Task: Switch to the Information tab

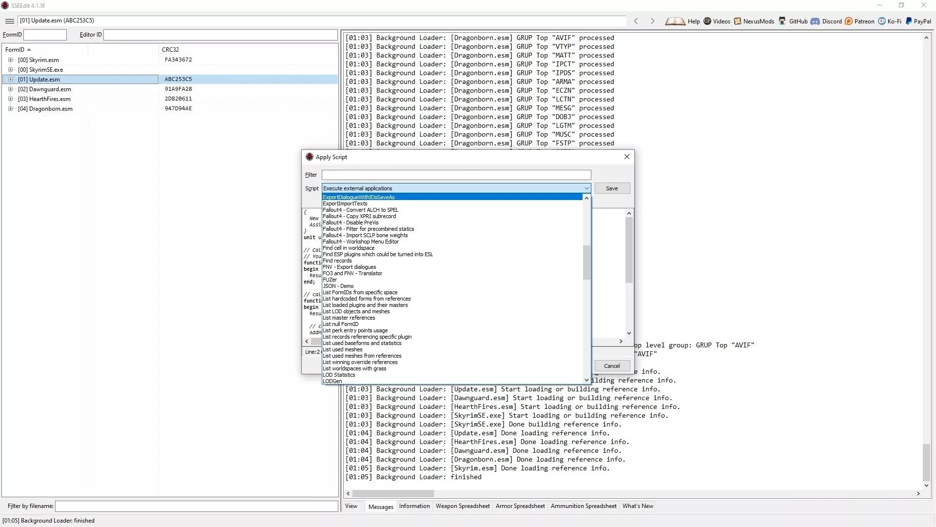Action: point(414,506)
